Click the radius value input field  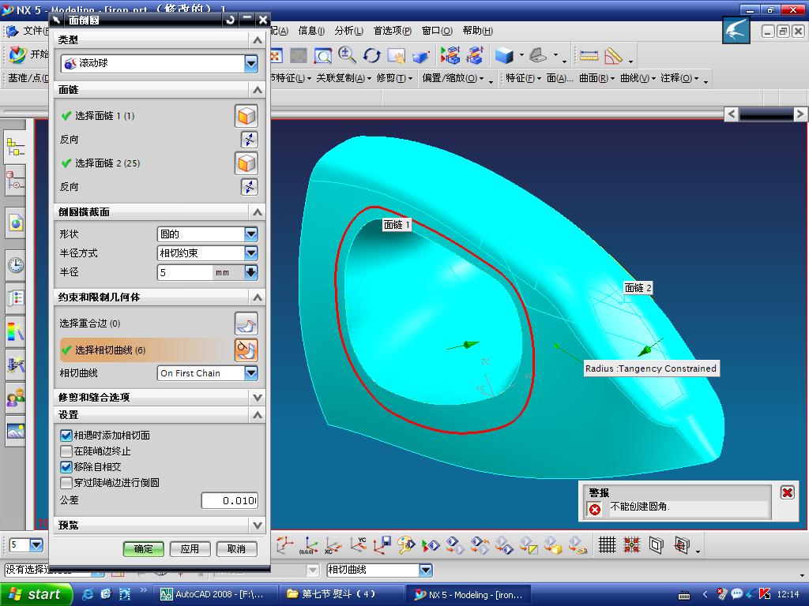point(185,272)
